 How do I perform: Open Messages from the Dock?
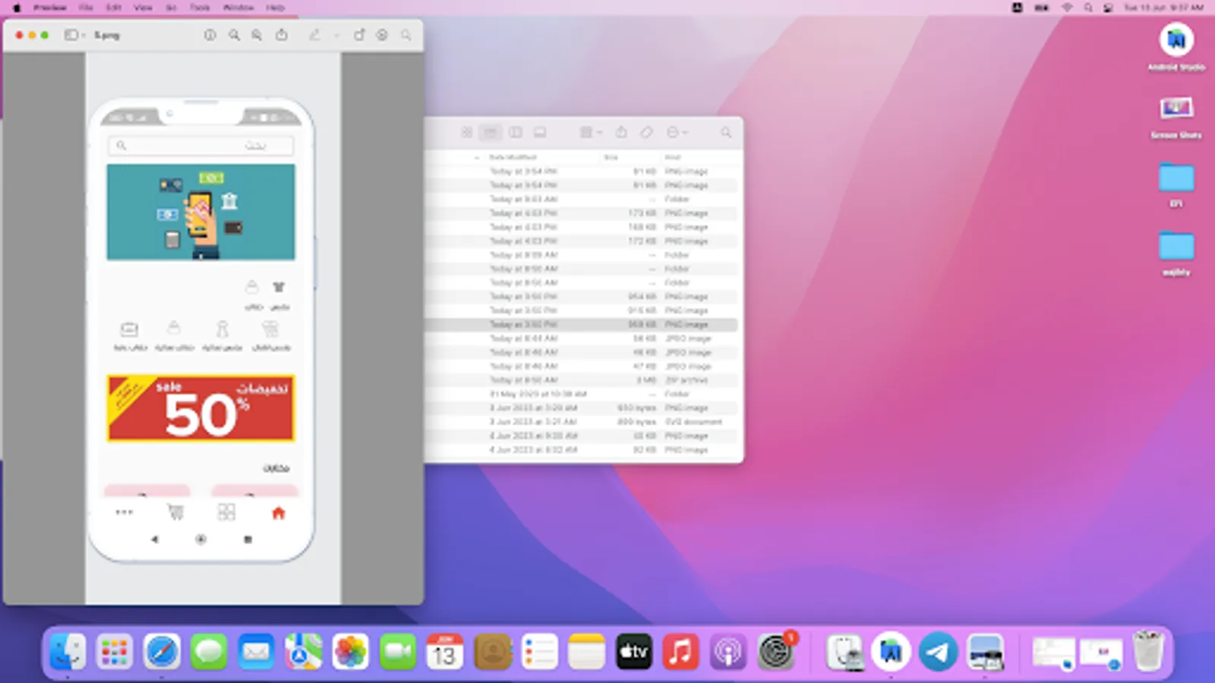point(209,652)
